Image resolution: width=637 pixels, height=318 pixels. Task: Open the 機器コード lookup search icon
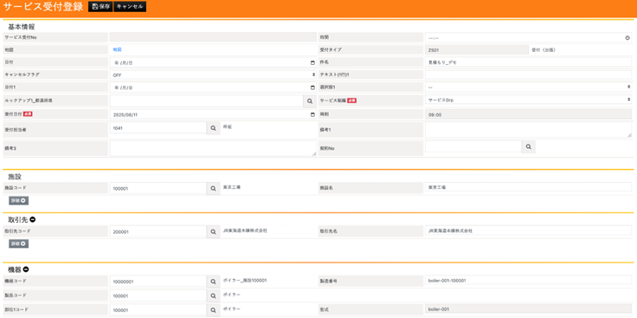tap(213, 282)
